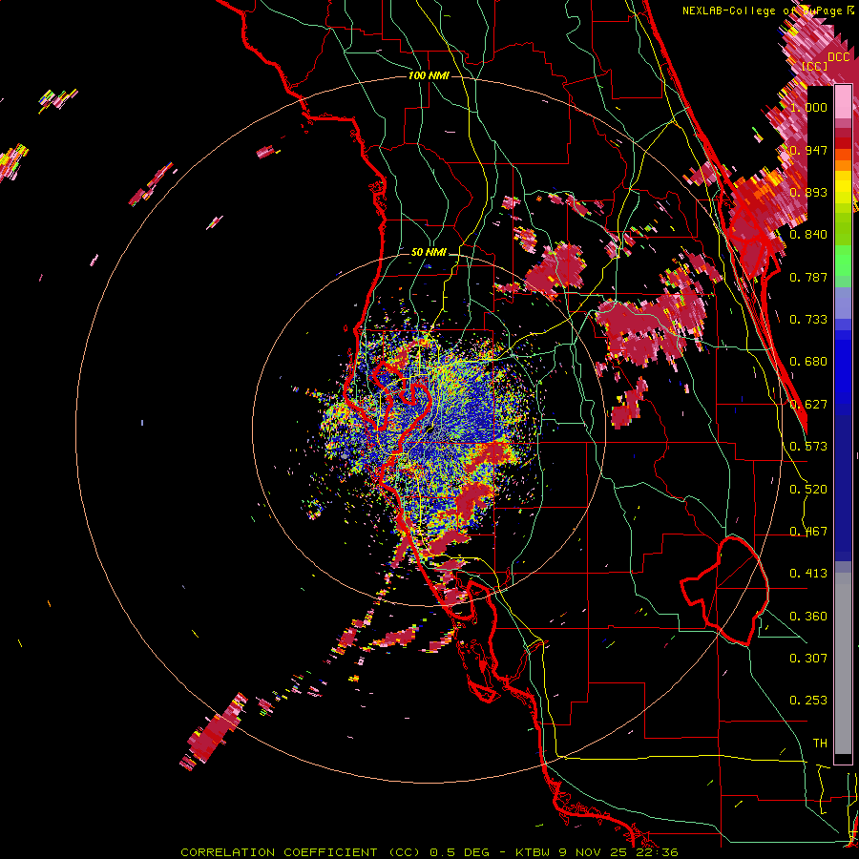The height and width of the screenshot is (859, 859).
Task: Select the 0.360 scale value
Action: pyautogui.click(x=808, y=617)
